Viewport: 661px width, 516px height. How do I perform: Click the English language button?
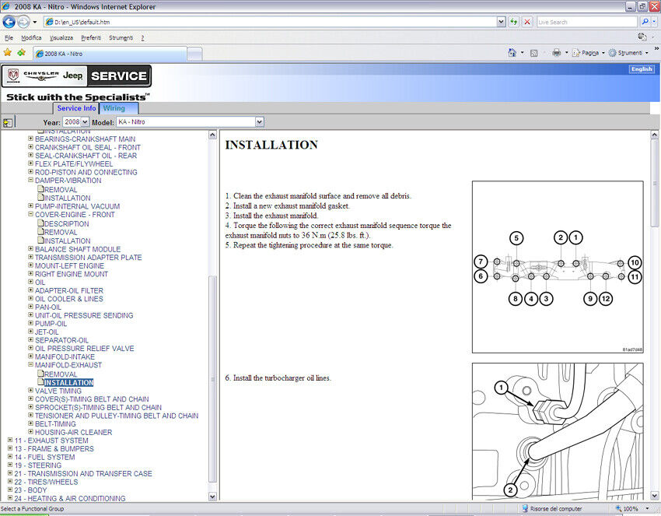click(642, 69)
